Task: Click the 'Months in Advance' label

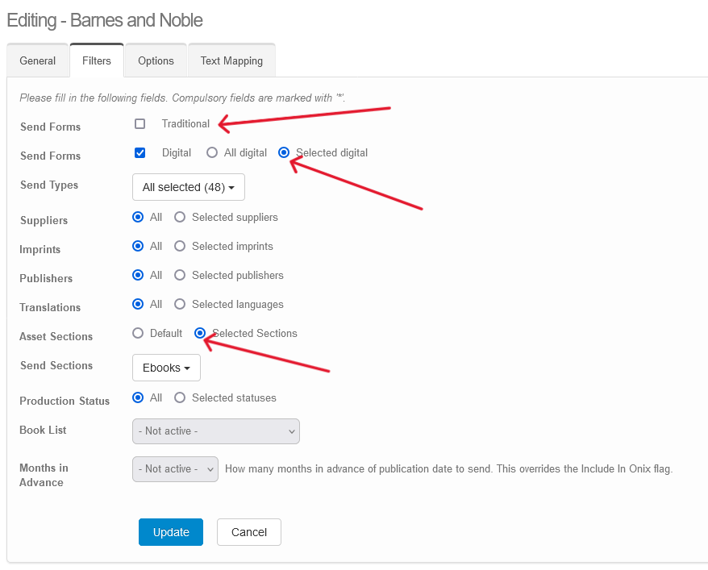Action: point(44,475)
